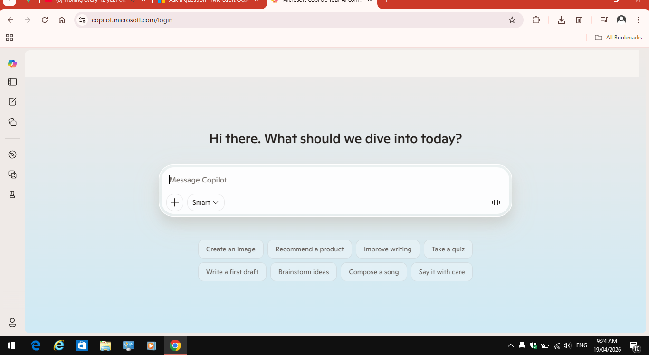Open the Chrome extensions puzzle icon

tap(536, 20)
